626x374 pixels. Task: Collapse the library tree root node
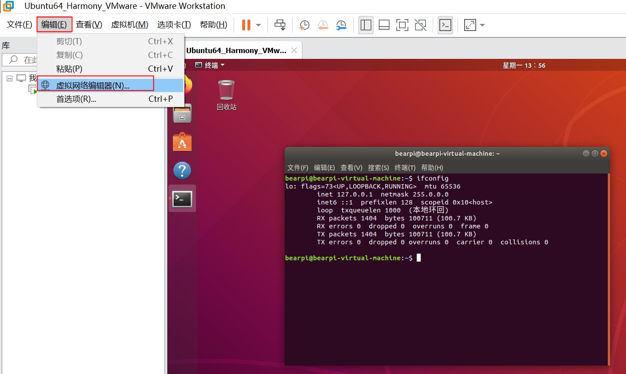[9, 78]
